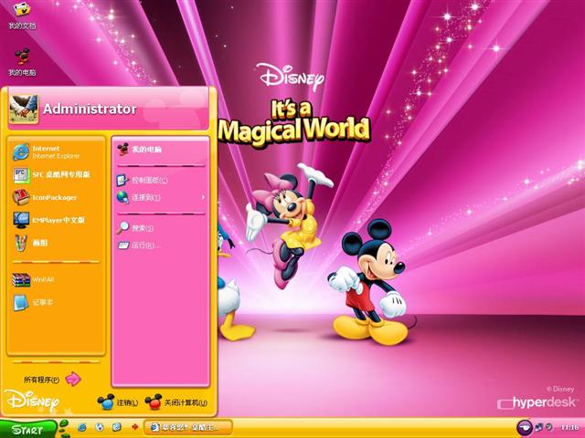This screenshot has width=585, height=438.
Task: Click the Administrator user picture
Action: pyautogui.click(x=24, y=109)
